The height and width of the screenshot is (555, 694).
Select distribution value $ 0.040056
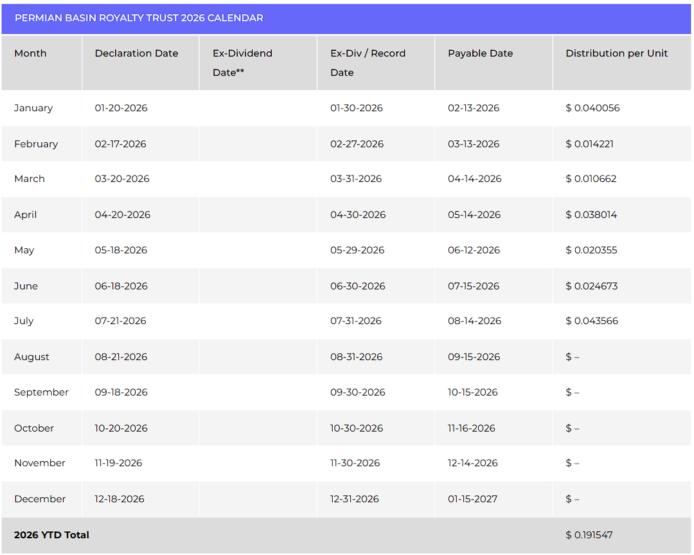592,108
